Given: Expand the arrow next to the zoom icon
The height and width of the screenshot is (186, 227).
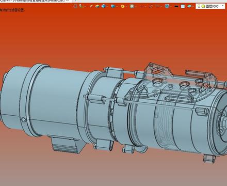Looking at the screenshot, I should pos(136,7).
